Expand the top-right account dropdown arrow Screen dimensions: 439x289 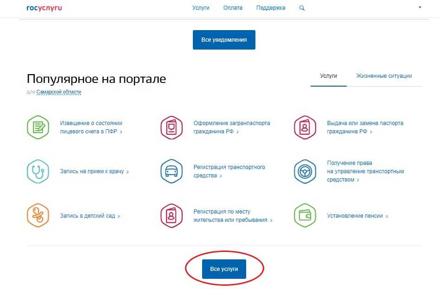coord(420,8)
